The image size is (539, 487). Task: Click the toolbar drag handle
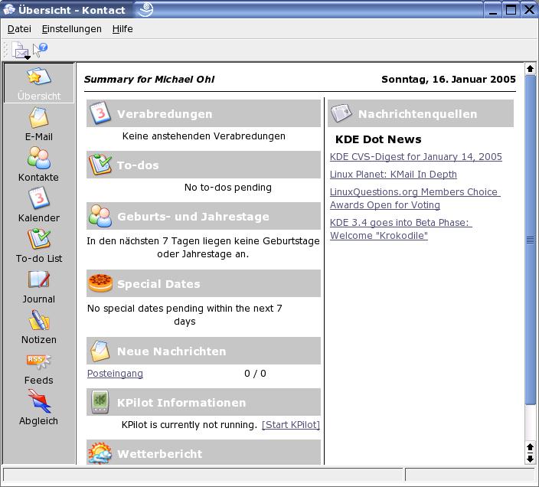(6, 50)
